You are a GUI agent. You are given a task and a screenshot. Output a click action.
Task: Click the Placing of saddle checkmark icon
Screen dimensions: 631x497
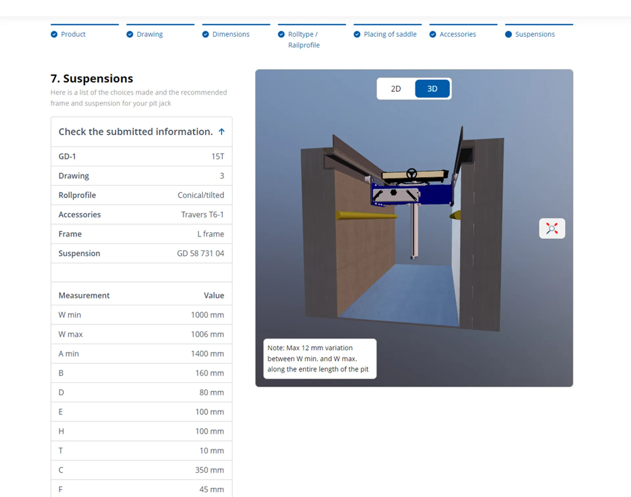(x=357, y=34)
